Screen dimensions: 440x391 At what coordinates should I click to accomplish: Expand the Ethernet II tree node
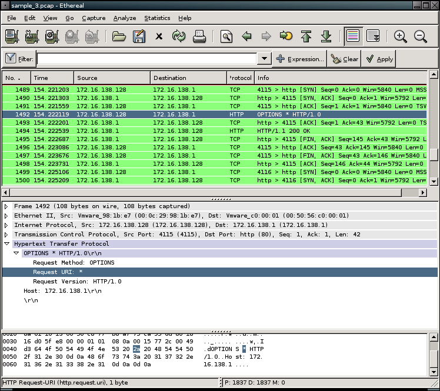click(6, 216)
